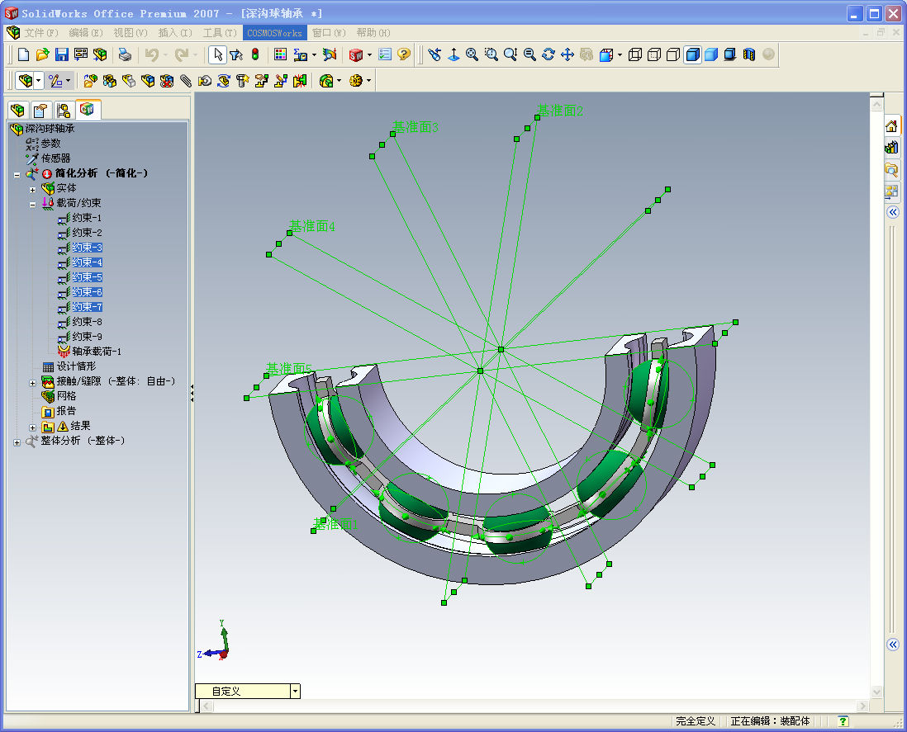This screenshot has width=907, height=732.
Task: Open the COSMOSWorks menu
Action: click(x=275, y=33)
